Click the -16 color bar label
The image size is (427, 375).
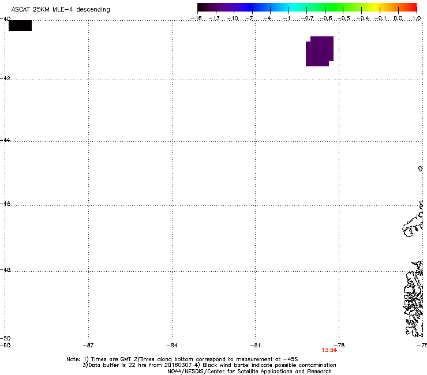pos(196,18)
